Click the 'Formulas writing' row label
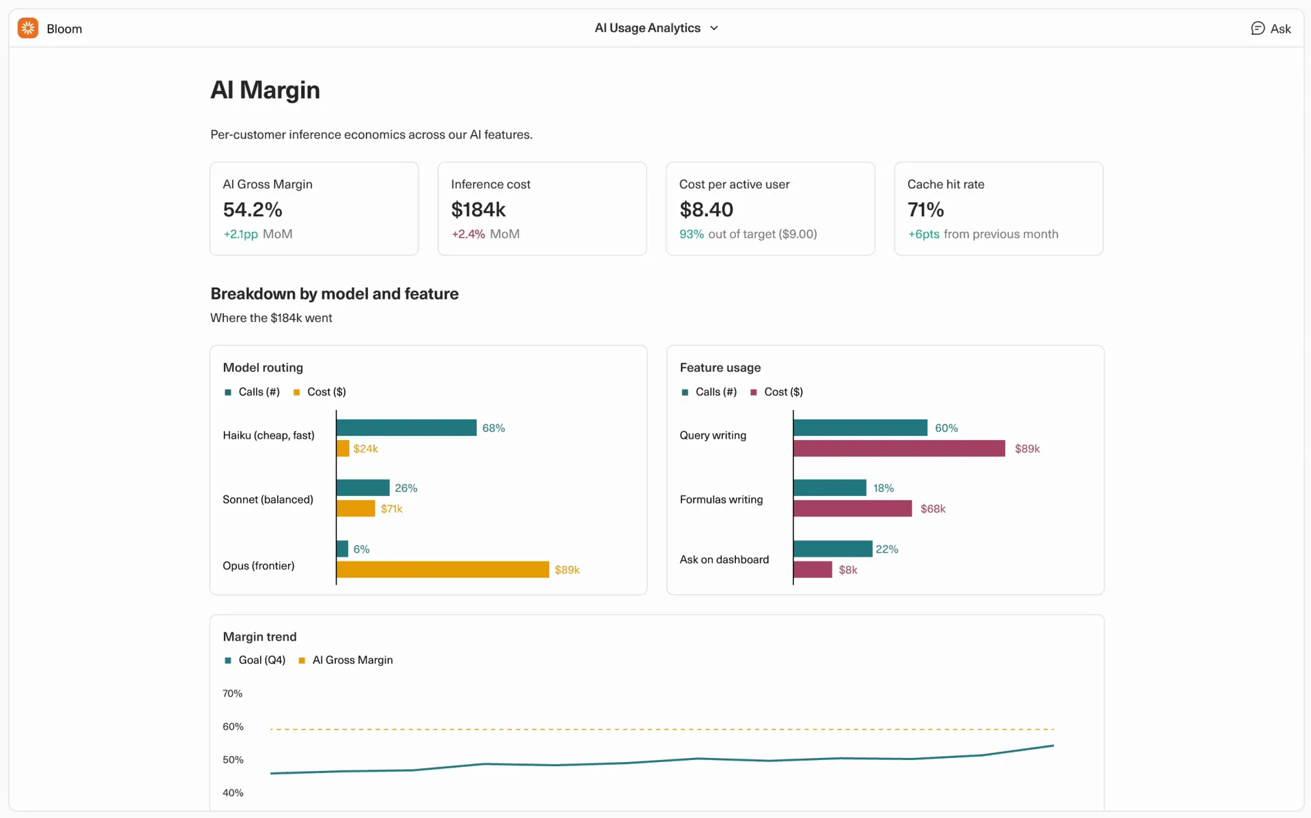 [x=721, y=499]
